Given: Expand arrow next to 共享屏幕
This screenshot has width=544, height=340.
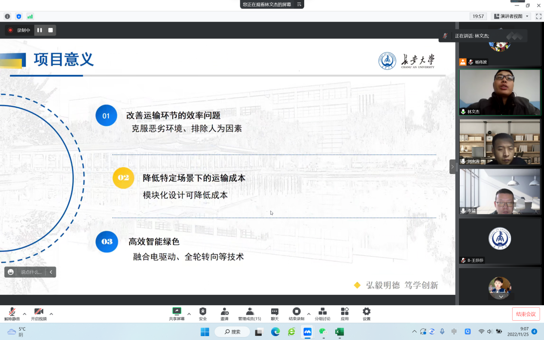Looking at the screenshot, I should click(189, 314).
